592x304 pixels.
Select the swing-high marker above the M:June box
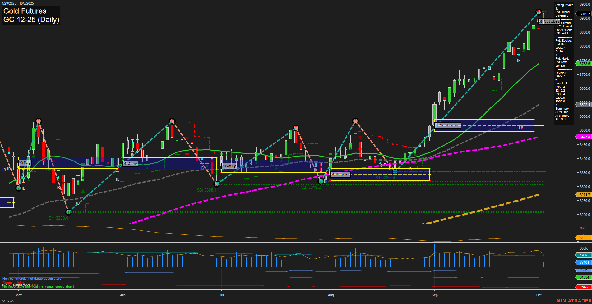point(172,120)
